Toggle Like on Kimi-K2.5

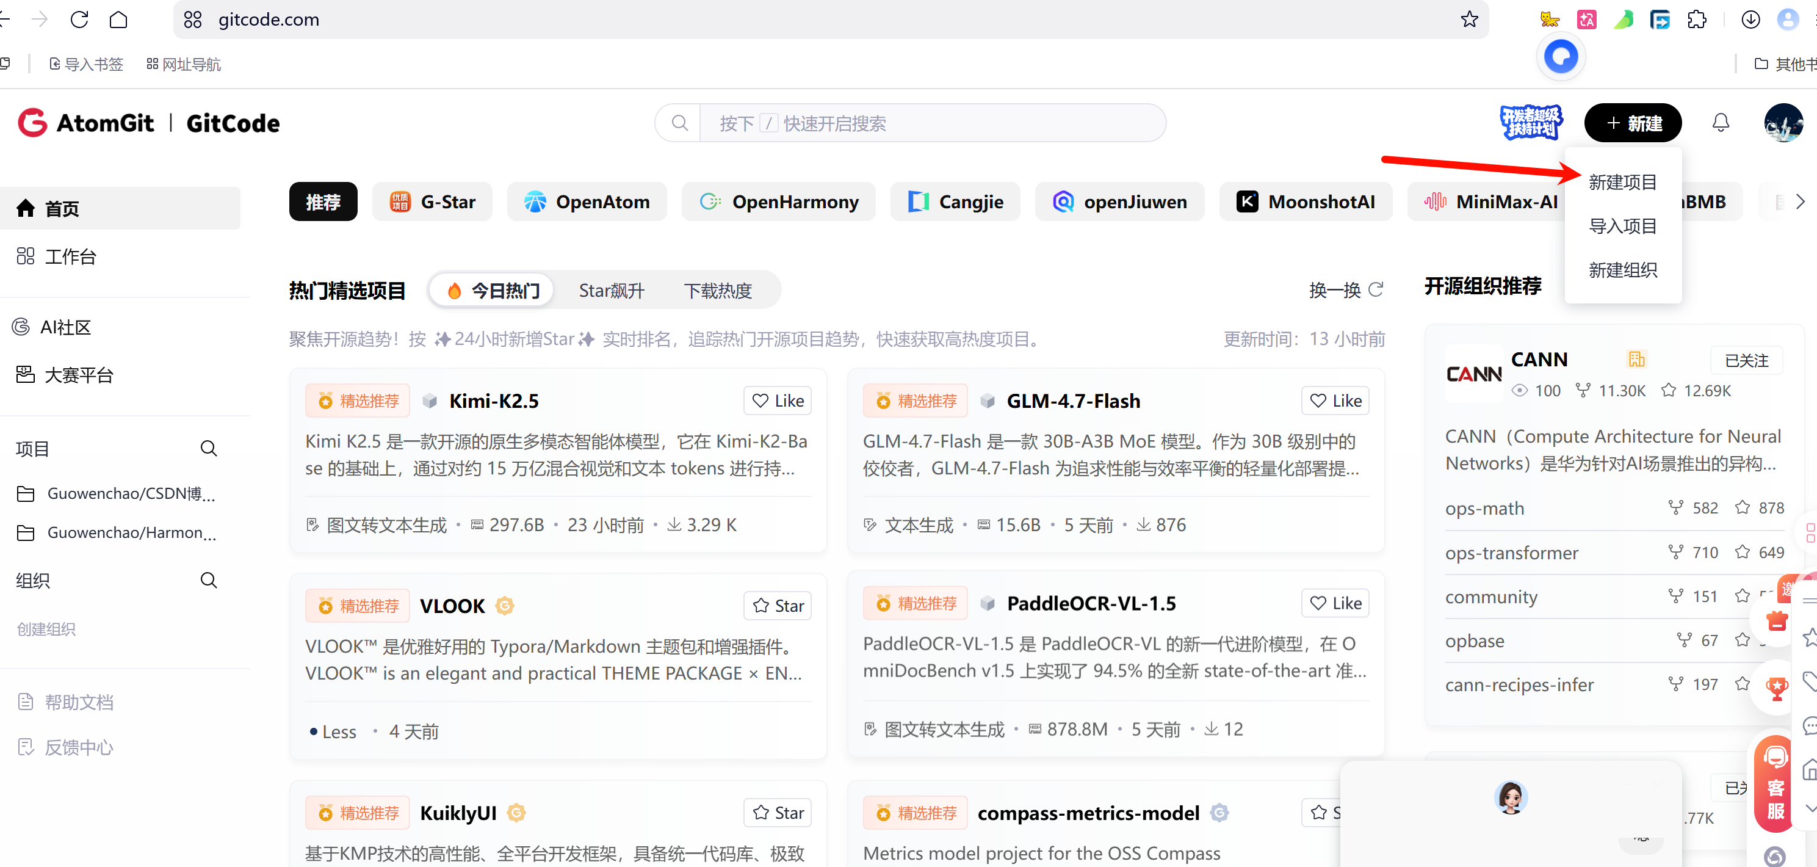coord(778,401)
